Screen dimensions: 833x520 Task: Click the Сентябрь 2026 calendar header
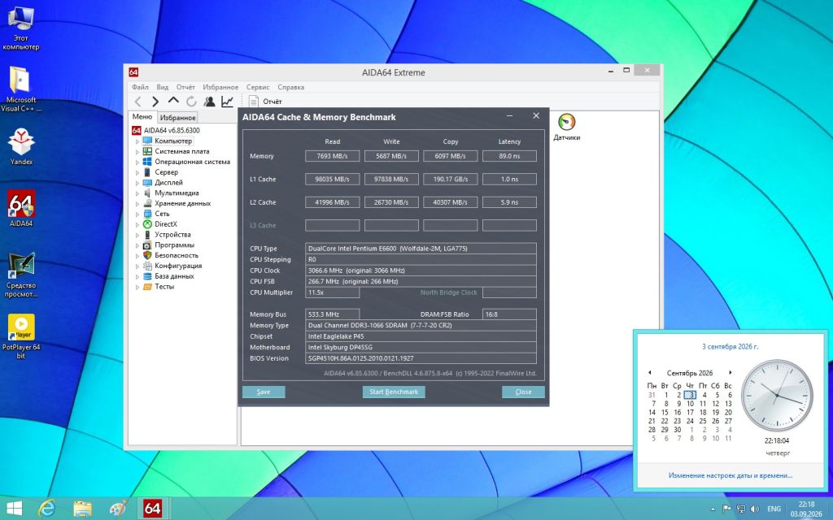tap(690, 373)
